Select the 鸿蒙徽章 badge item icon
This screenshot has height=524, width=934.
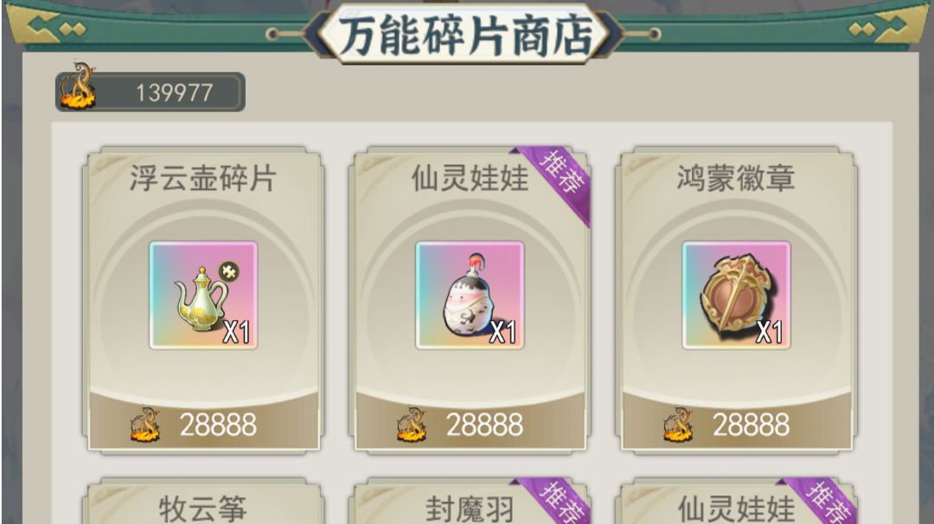[736, 295]
